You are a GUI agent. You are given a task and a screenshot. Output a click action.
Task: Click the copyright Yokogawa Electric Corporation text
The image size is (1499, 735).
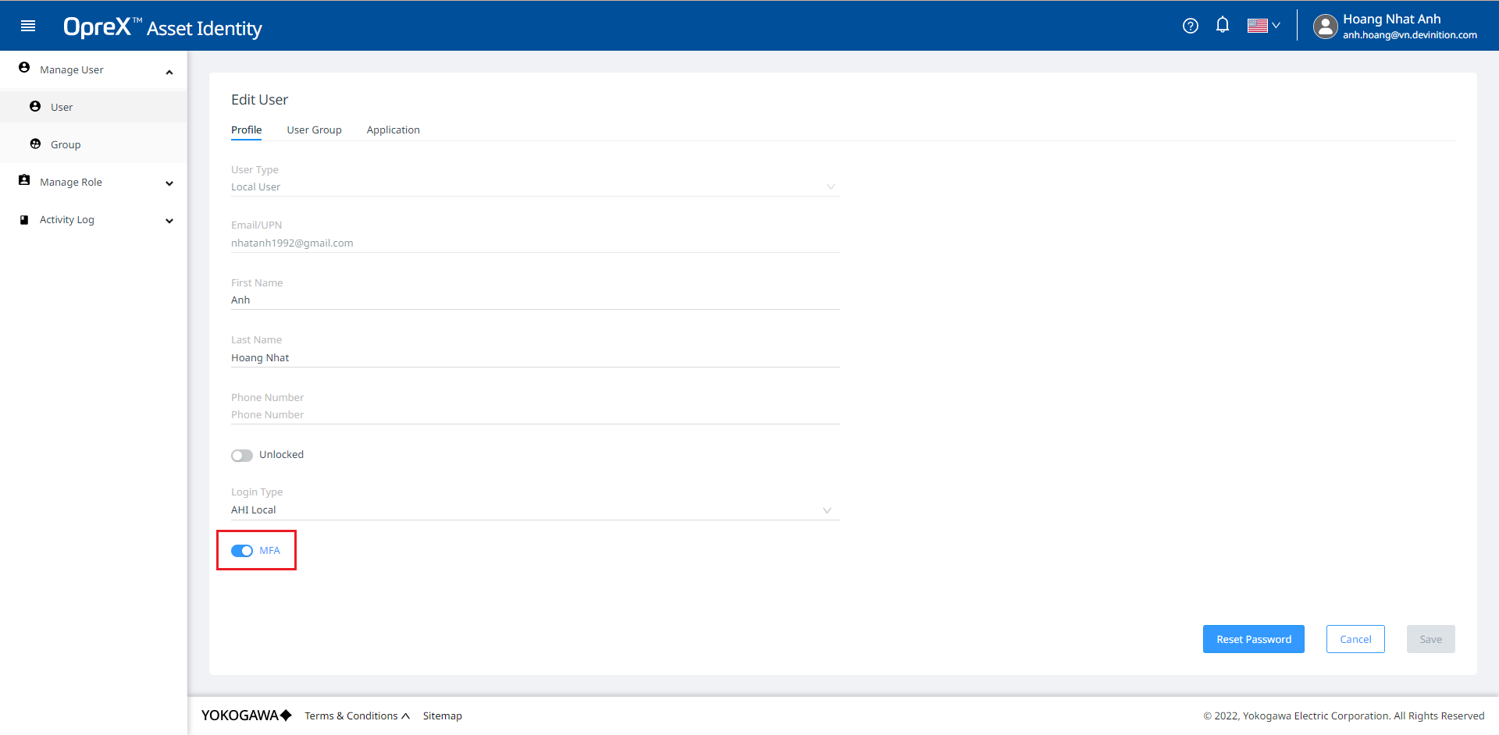tap(1344, 716)
